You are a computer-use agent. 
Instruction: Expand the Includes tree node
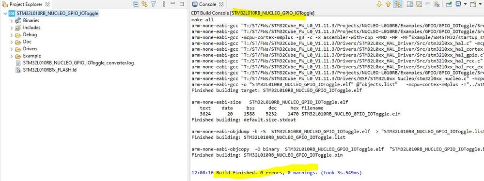pyautogui.click(x=12, y=28)
